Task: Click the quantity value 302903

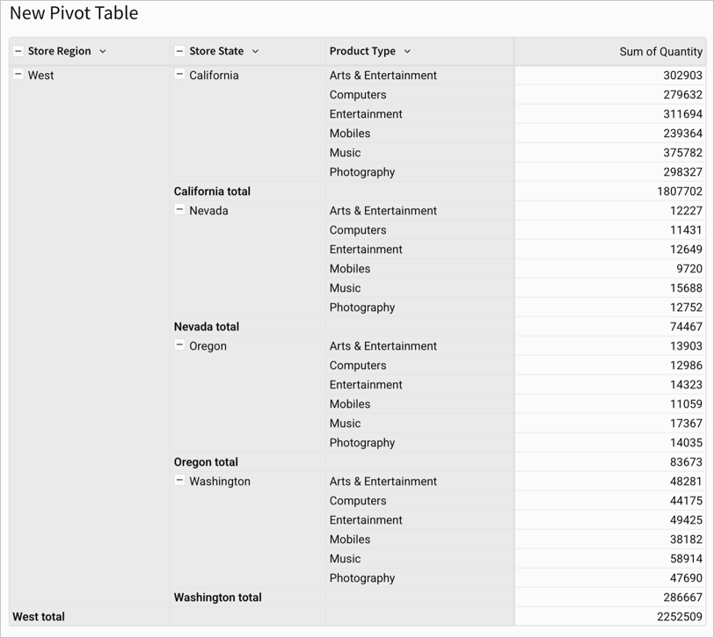Action: click(681, 76)
